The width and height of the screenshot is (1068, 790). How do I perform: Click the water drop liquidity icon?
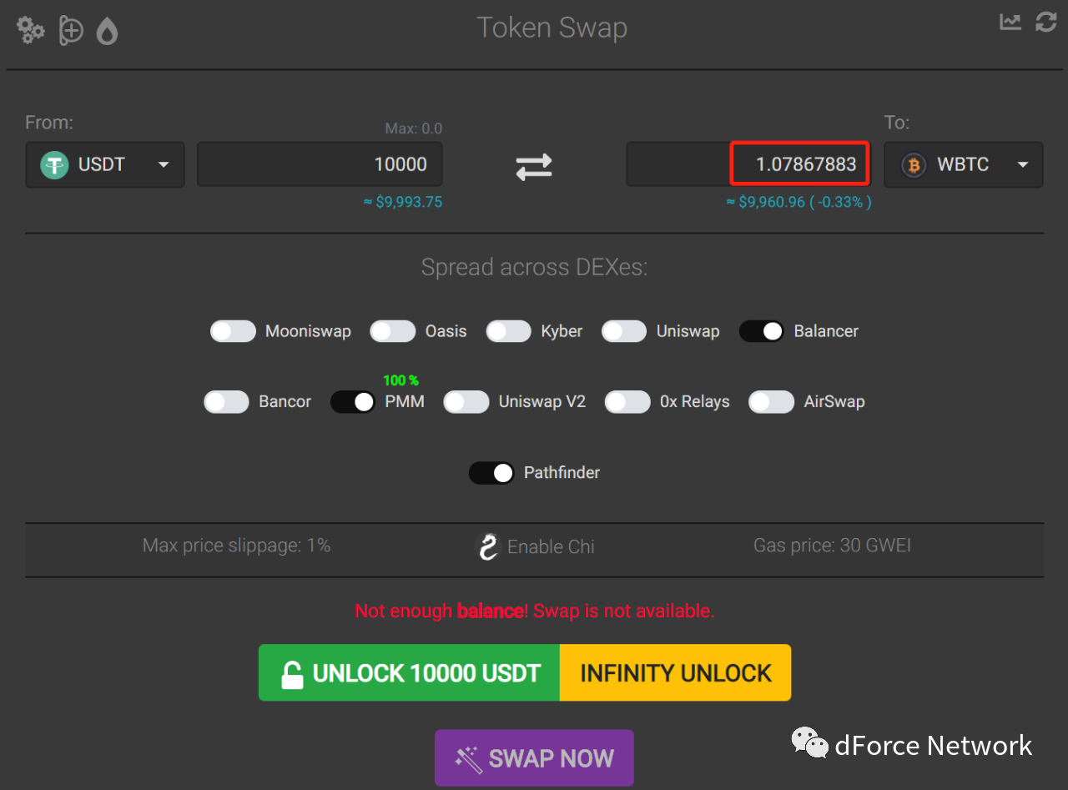click(107, 32)
